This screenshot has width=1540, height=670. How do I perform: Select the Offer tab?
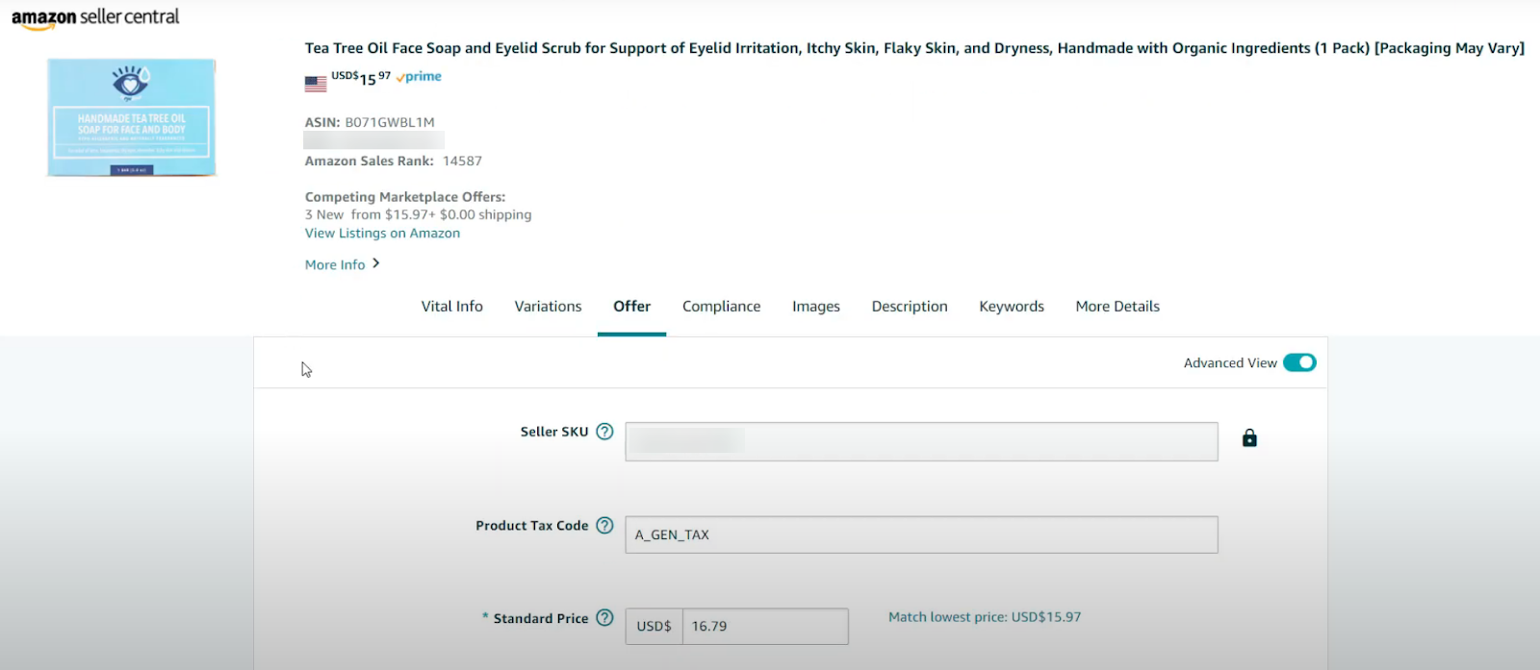(632, 307)
